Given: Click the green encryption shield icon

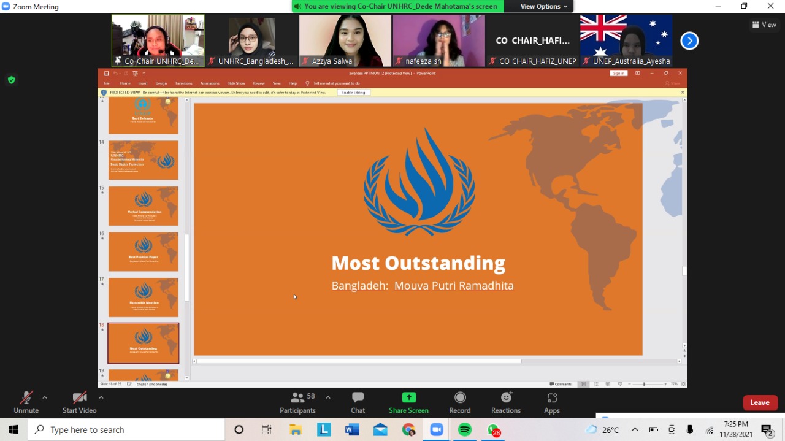Looking at the screenshot, I should click(x=11, y=80).
